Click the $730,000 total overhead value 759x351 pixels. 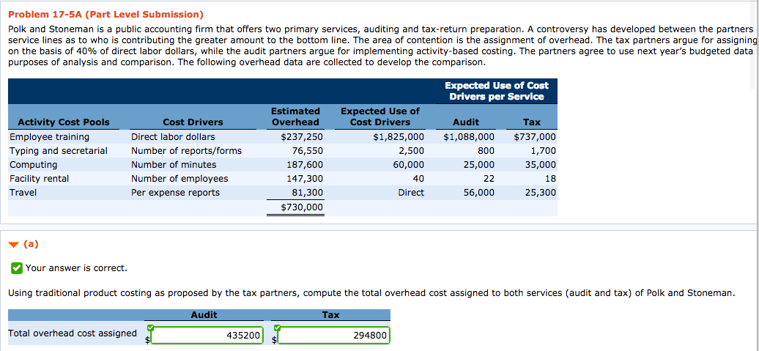coord(302,207)
